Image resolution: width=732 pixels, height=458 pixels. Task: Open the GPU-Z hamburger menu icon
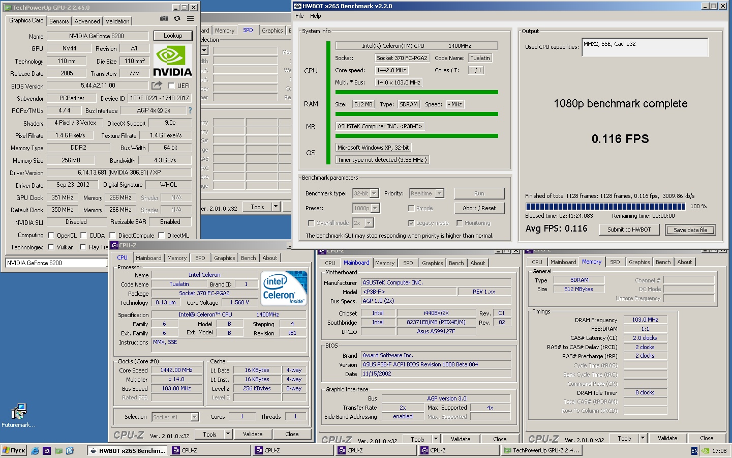point(190,18)
